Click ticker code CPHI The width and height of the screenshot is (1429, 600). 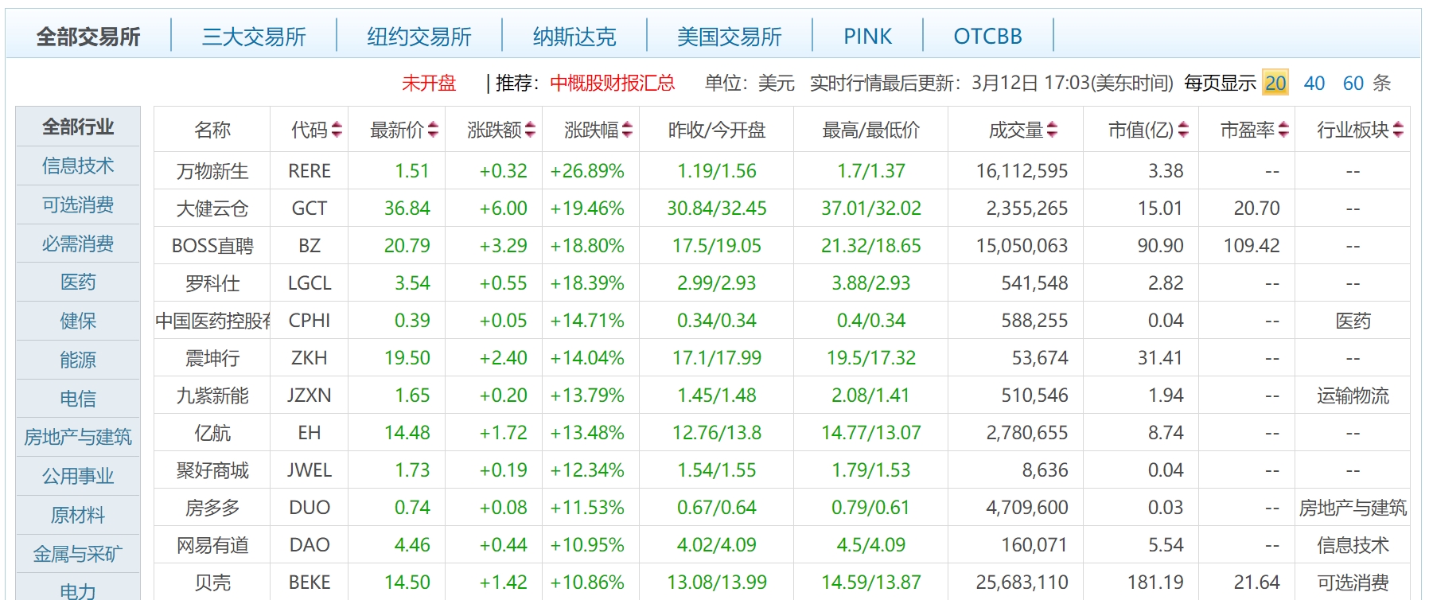pyautogui.click(x=310, y=321)
